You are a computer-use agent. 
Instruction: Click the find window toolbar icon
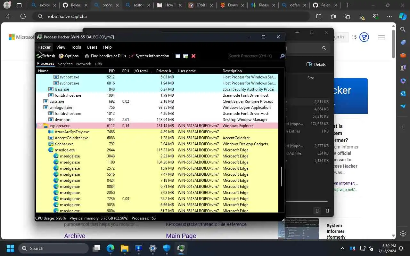[x=178, y=56]
